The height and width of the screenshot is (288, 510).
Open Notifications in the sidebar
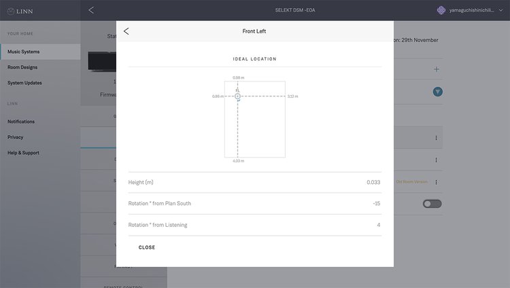[21, 122]
